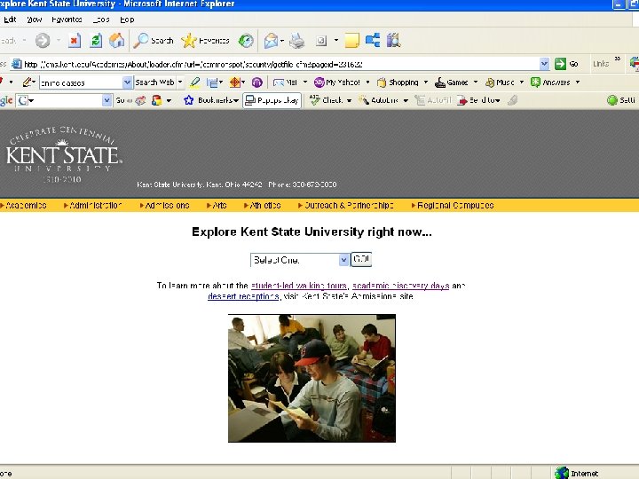
Task: Open the Help menu
Action: point(127,20)
